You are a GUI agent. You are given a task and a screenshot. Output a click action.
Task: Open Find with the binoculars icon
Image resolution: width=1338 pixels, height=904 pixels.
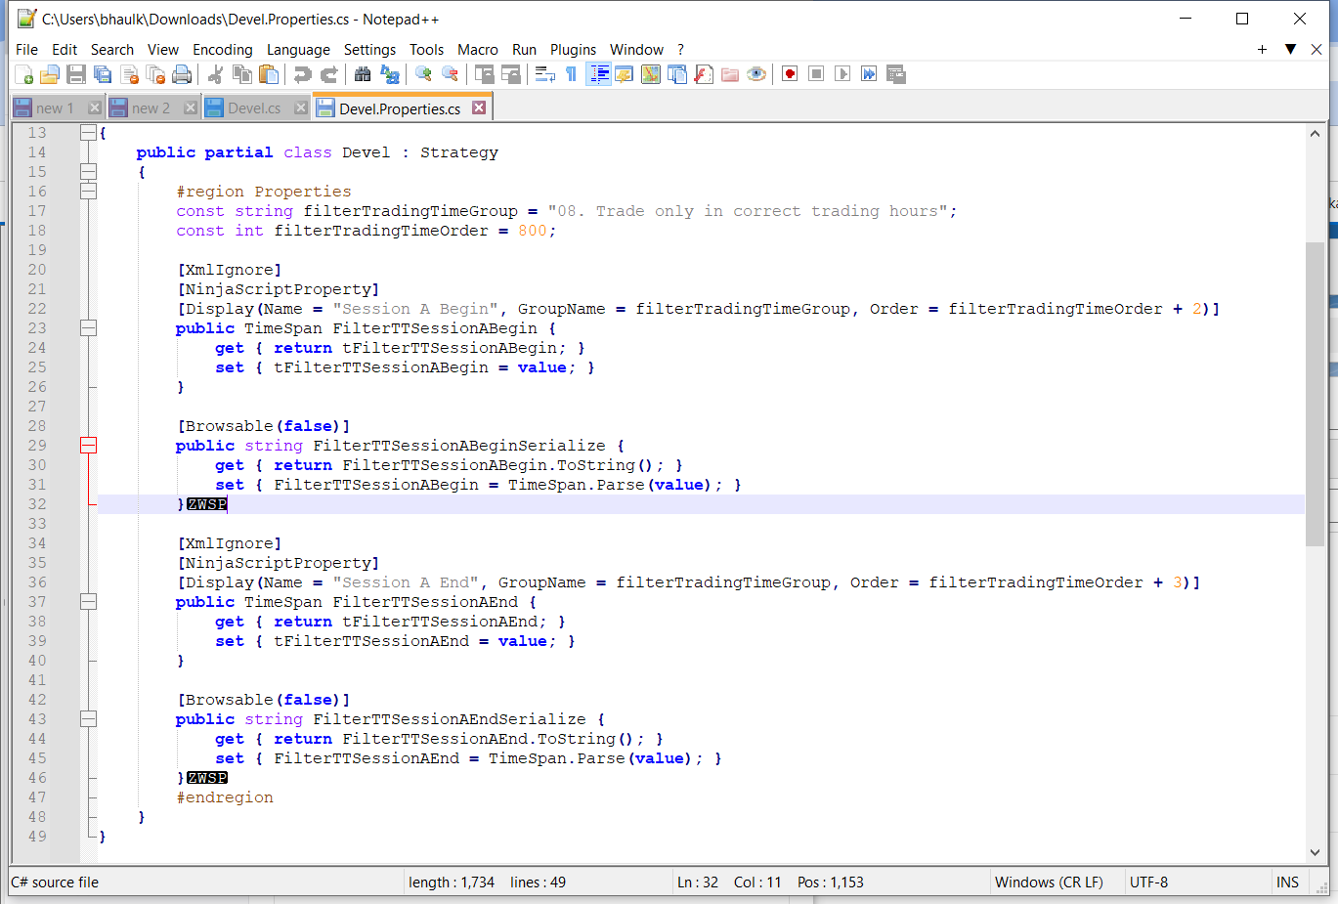tap(363, 74)
